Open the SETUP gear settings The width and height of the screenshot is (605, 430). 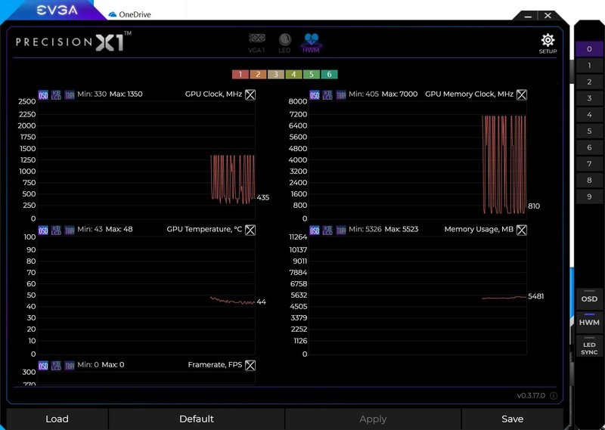(x=548, y=44)
